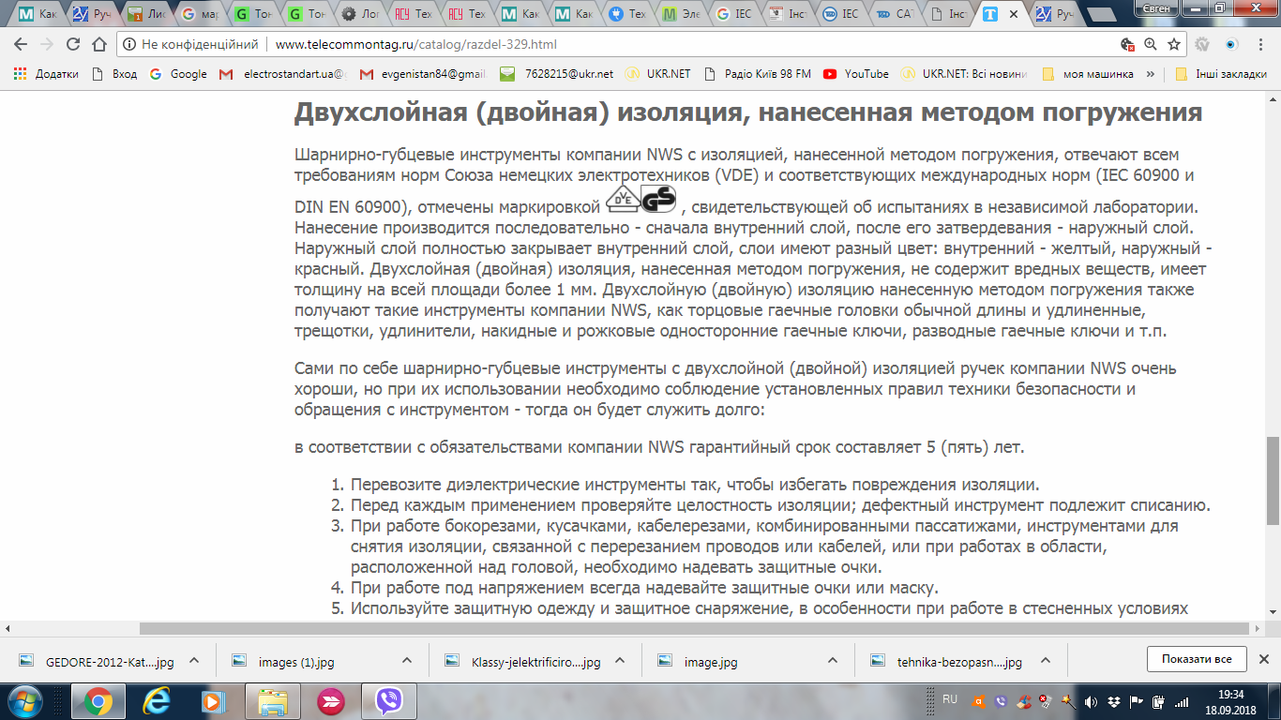Click the power battery tray icon

(x=1158, y=701)
